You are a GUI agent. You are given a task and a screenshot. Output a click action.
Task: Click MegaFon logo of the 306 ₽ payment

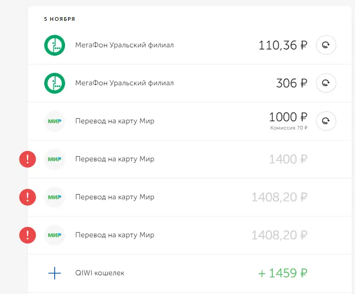55,83
